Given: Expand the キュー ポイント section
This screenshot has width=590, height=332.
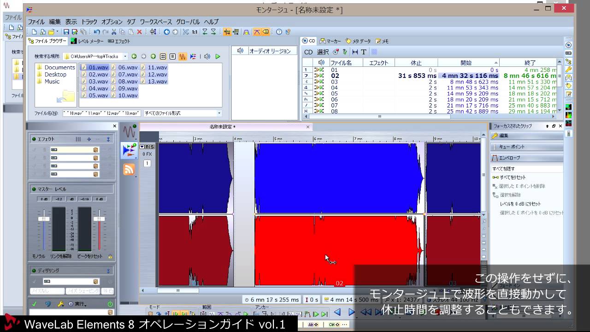Looking at the screenshot, I should tap(526, 147).
